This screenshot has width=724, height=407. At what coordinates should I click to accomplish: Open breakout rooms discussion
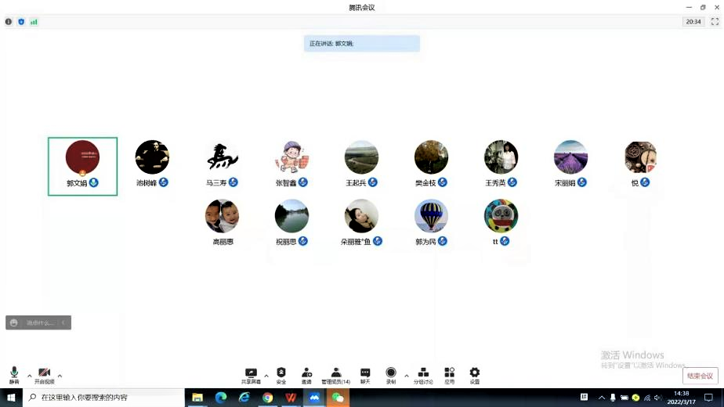pyautogui.click(x=423, y=374)
